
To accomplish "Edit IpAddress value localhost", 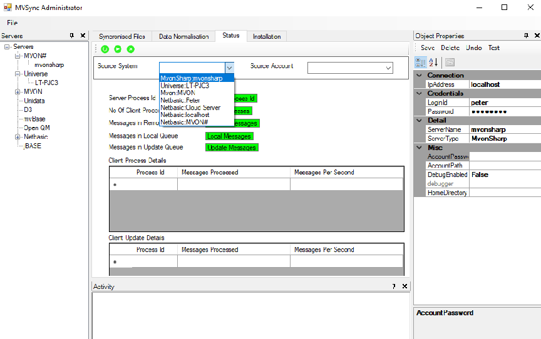I will (x=505, y=84).
